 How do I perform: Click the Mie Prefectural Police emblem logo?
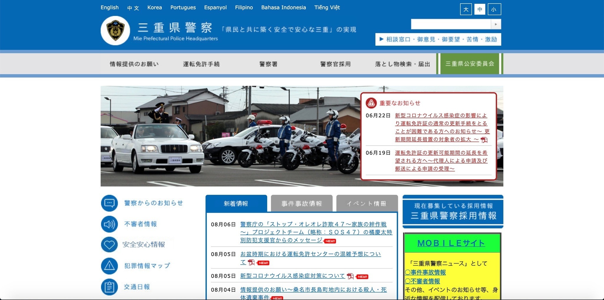(115, 30)
